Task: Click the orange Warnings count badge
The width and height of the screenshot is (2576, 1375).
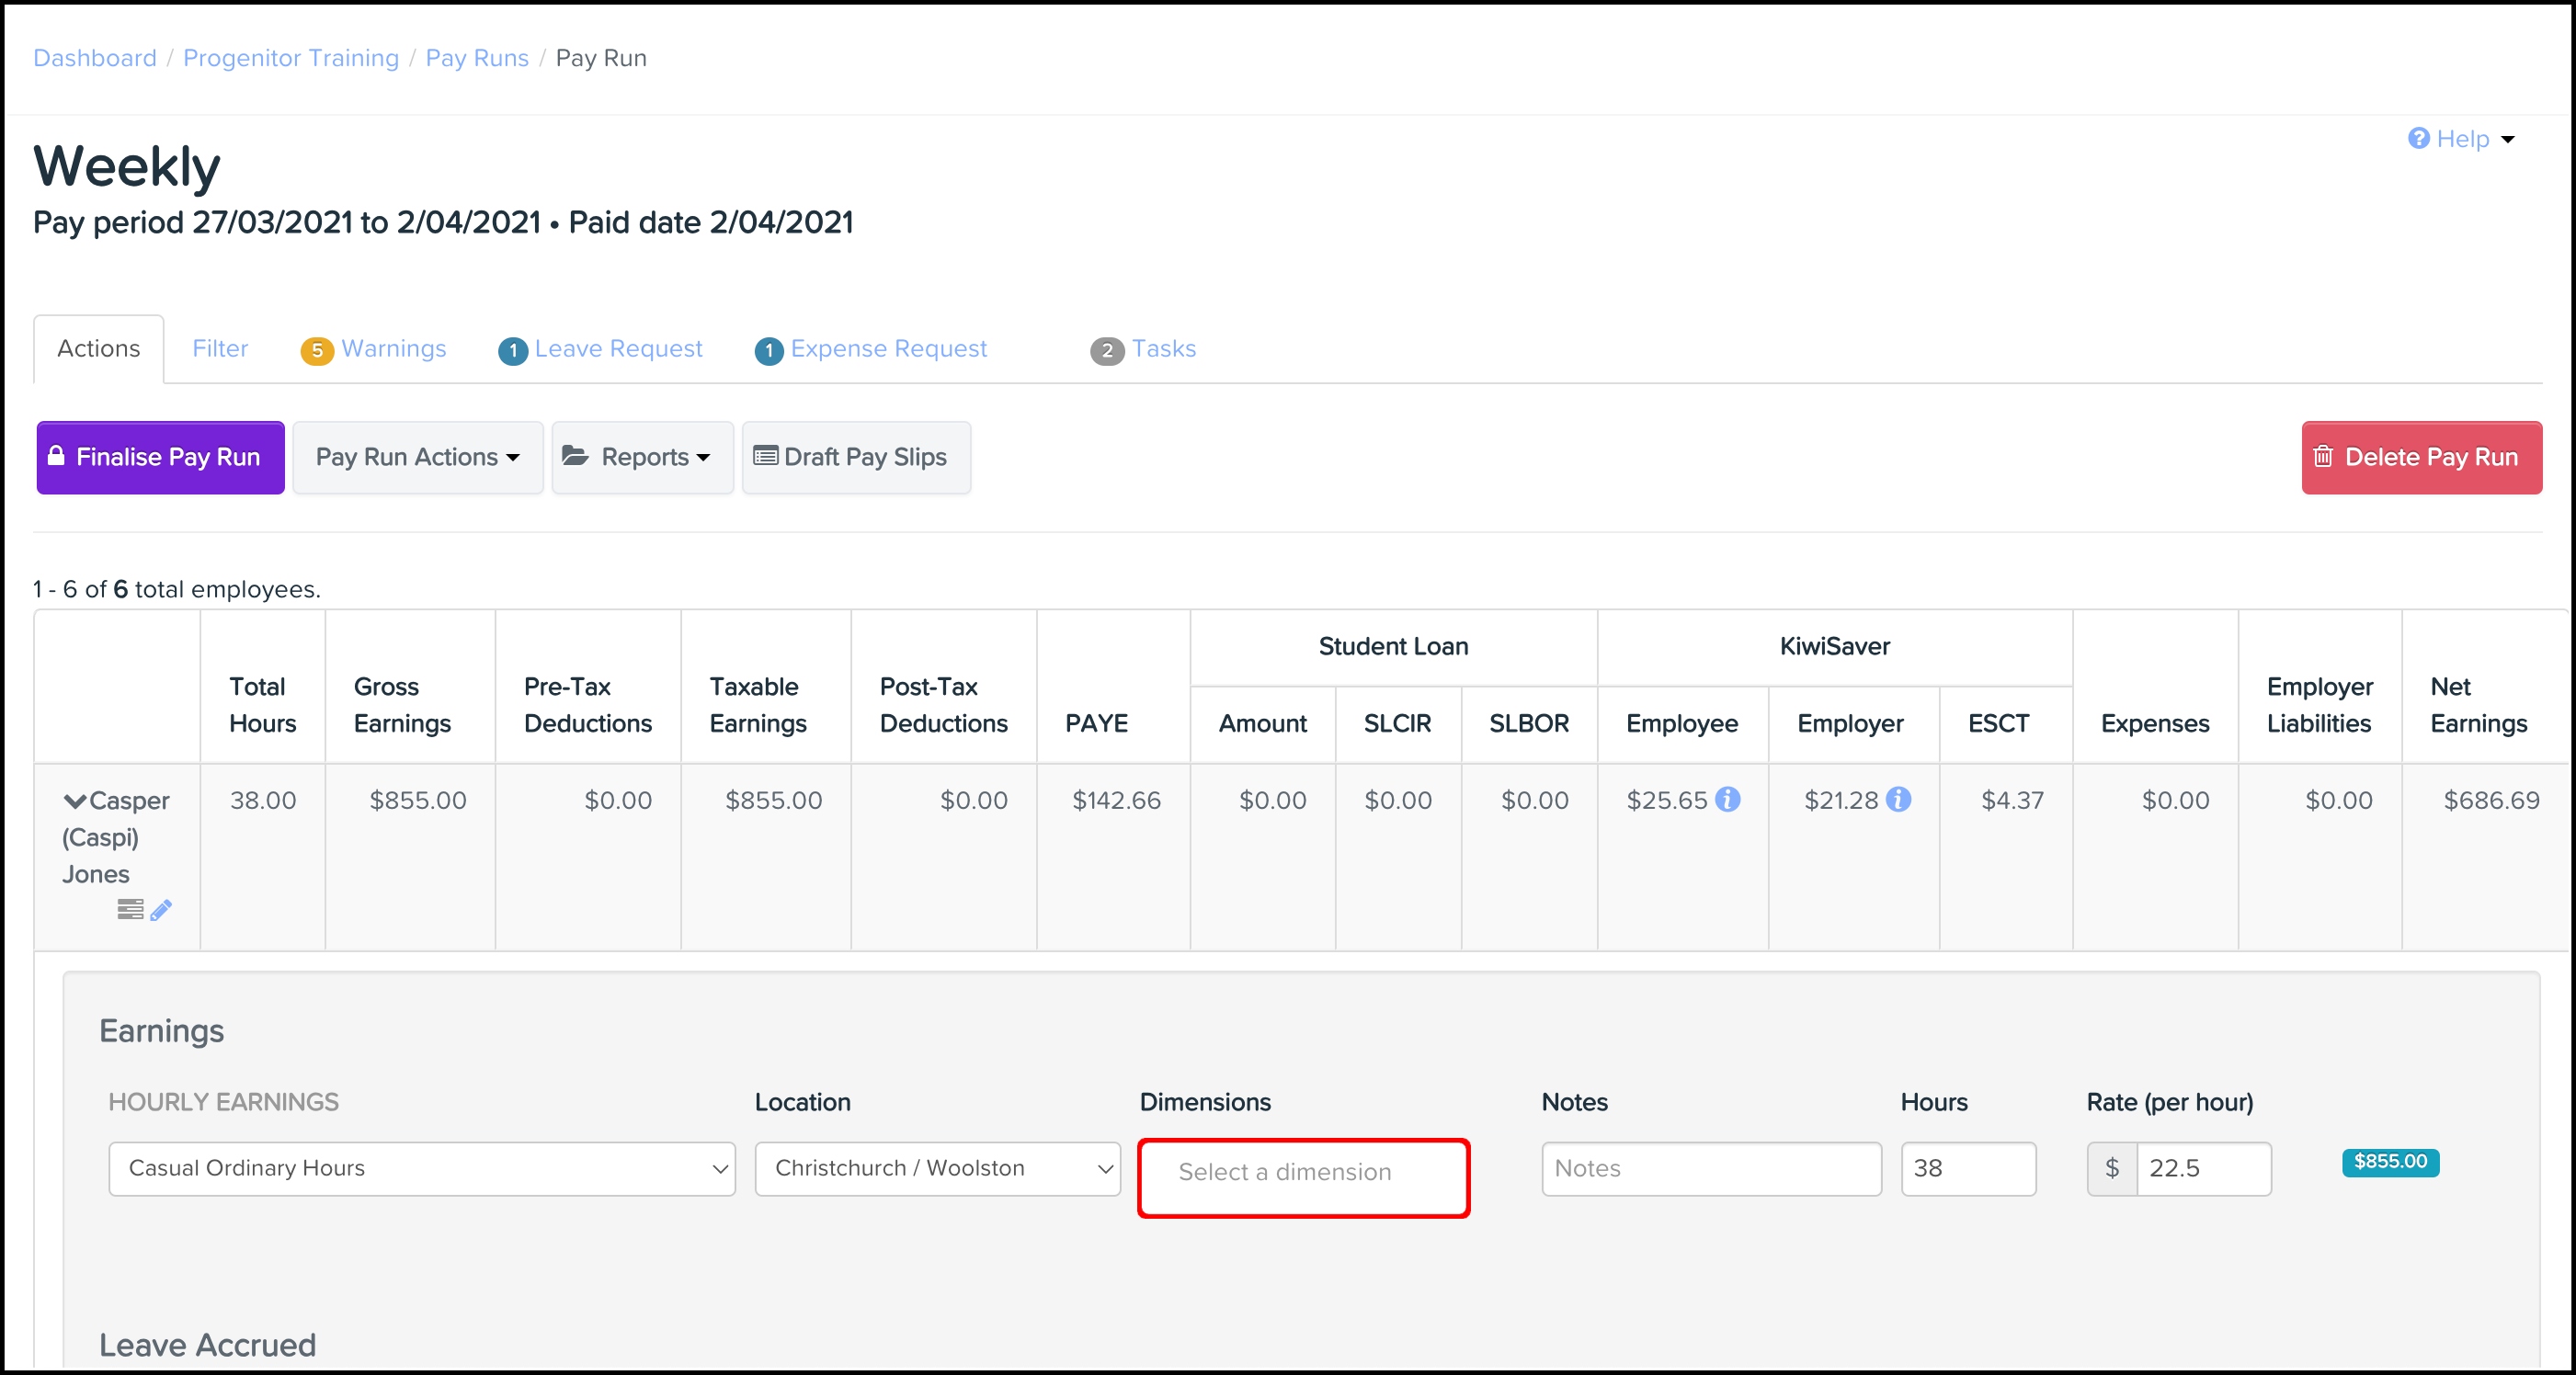Action: pos(317,350)
